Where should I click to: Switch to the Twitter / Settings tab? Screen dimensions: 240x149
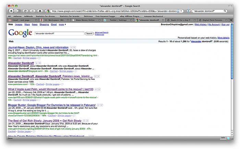coord(117,20)
